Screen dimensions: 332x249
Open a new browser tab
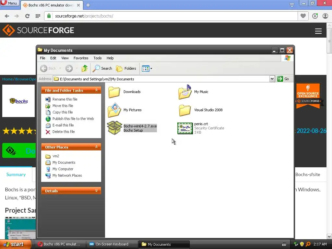[x=88, y=5]
